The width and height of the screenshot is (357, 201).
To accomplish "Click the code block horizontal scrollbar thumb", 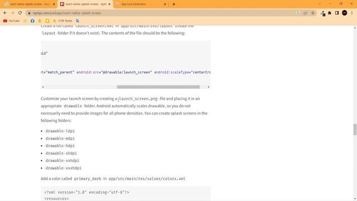I will point(158,87).
